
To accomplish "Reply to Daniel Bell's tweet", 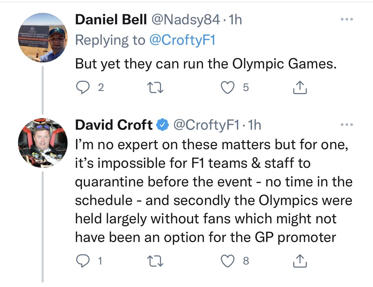I will click(82, 87).
